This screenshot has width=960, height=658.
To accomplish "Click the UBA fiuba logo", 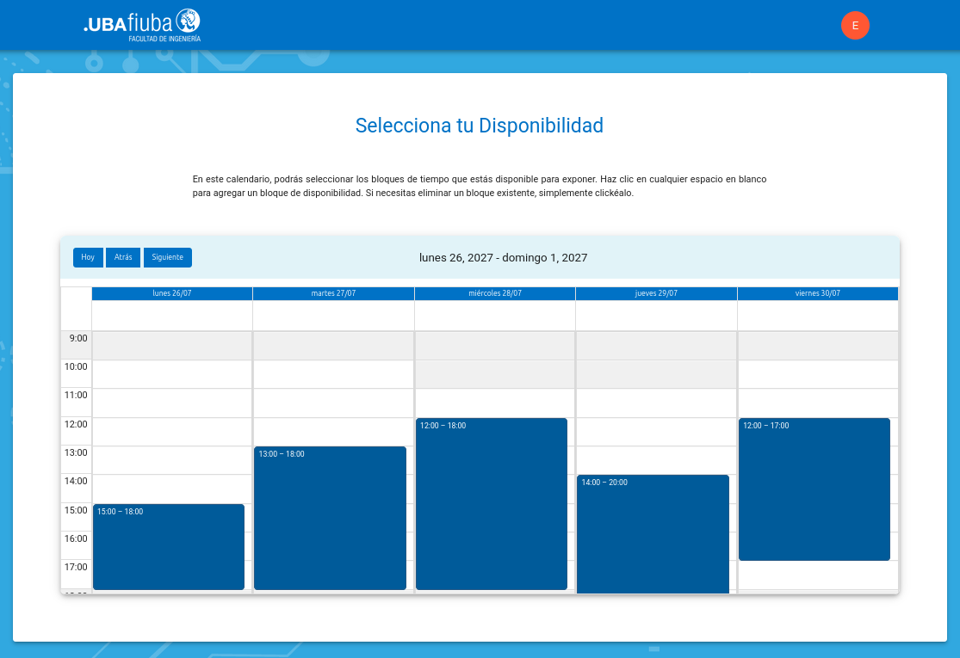I will click(142, 25).
